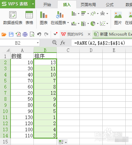Redo the last action

point(46,34)
